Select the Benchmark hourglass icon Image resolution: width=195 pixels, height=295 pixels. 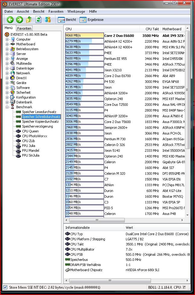13,107
